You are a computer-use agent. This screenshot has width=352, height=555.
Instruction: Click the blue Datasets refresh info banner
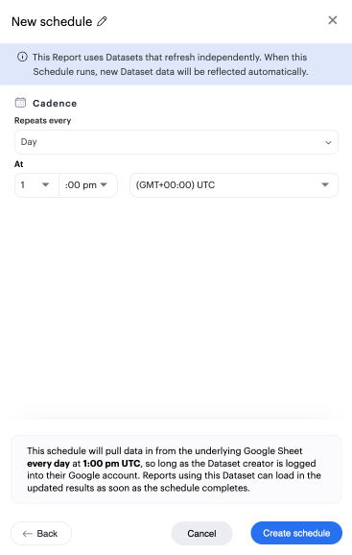coord(176,64)
